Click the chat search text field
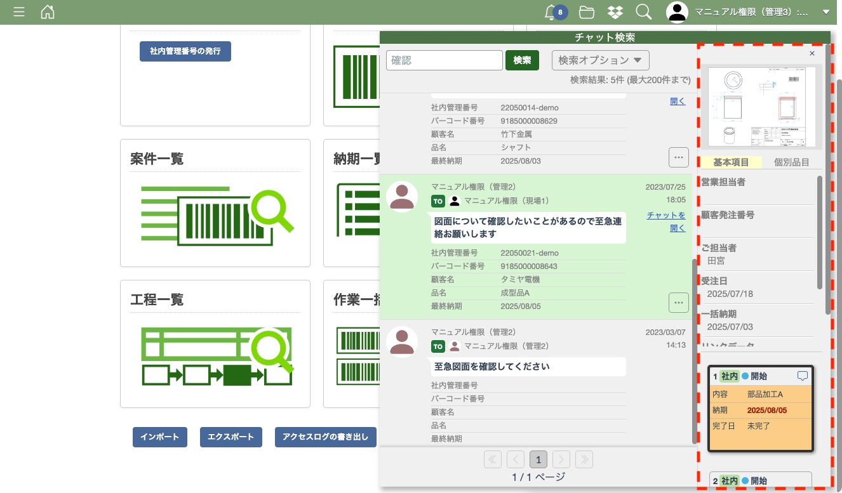Image resolution: width=842 pixels, height=493 pixels. (x=444, y=60)
